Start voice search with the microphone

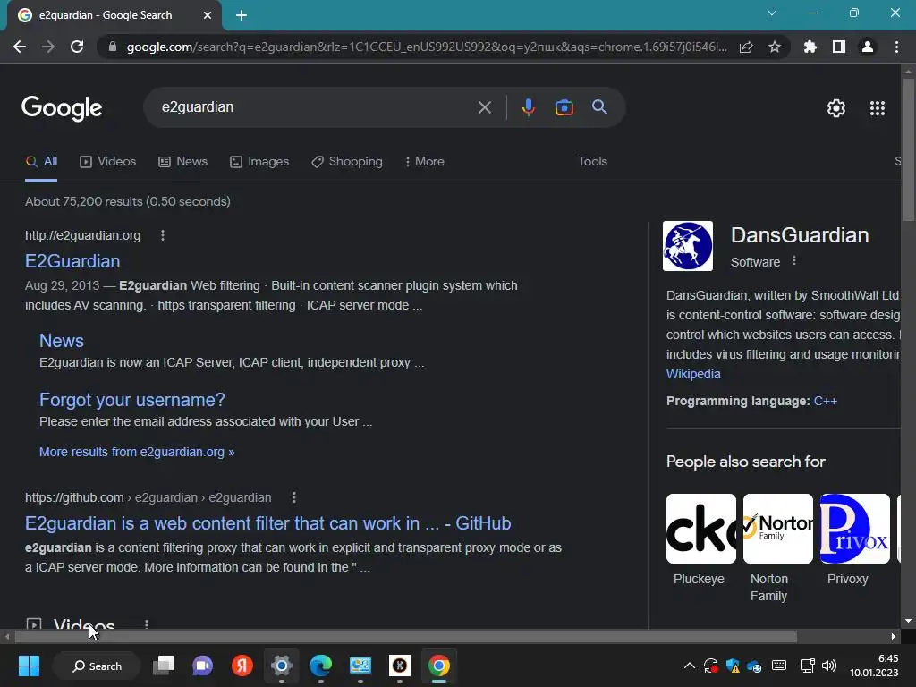pyautogui.click(x=528, y=107)
